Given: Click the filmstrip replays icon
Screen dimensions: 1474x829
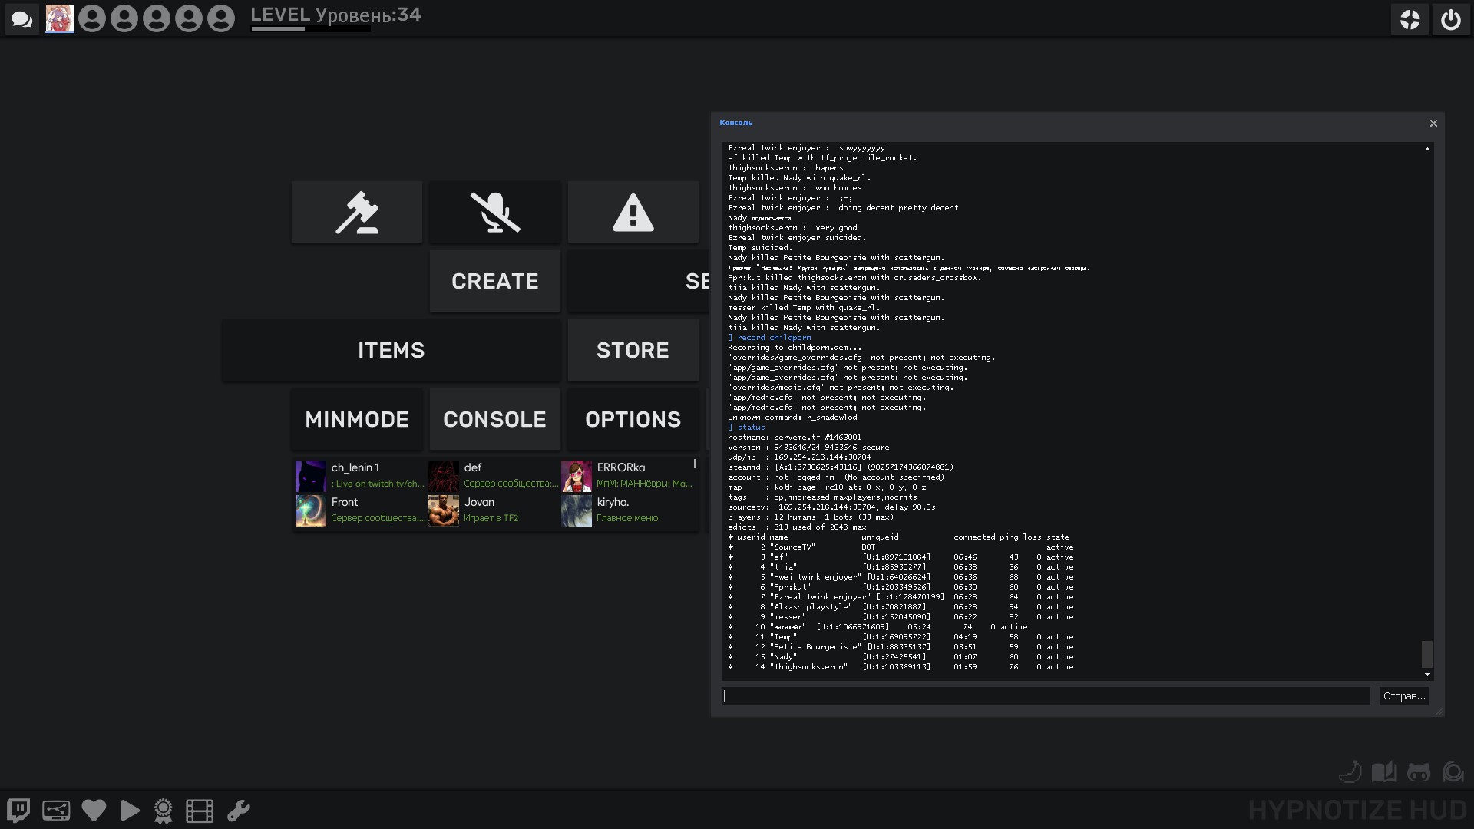Looking at the screenshot, I should (200, 811).
